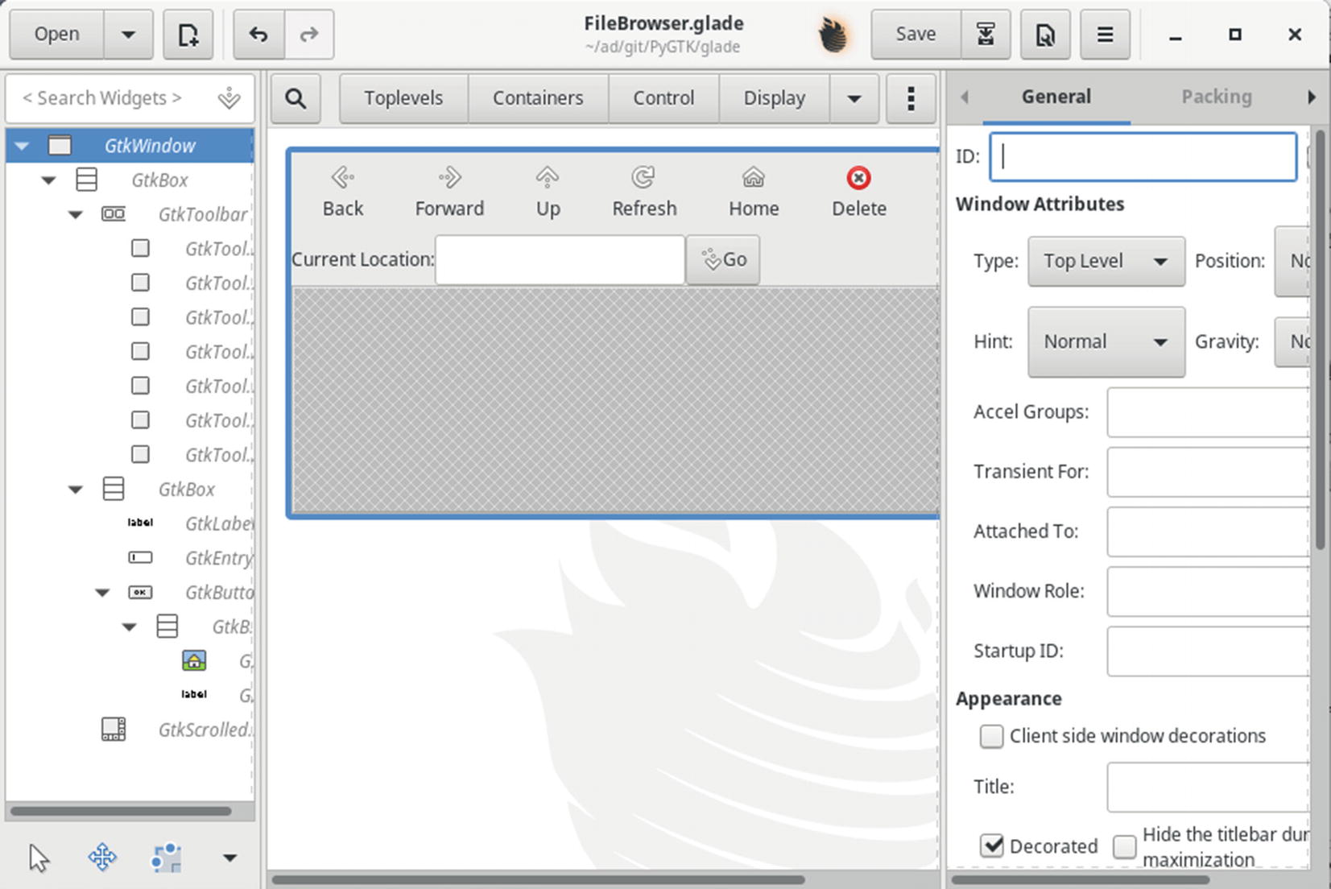1331x889 pixels.
Task: Select the GtkButton OK icon in tree
Action: tap(140, 593)
